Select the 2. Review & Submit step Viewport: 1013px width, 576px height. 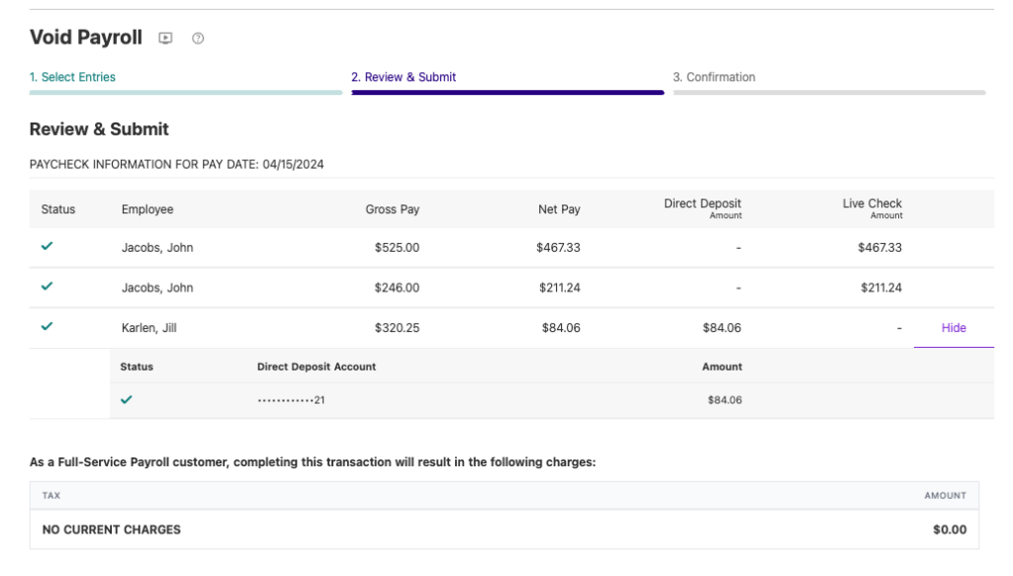pyautogui.click(x=404, y=77)
